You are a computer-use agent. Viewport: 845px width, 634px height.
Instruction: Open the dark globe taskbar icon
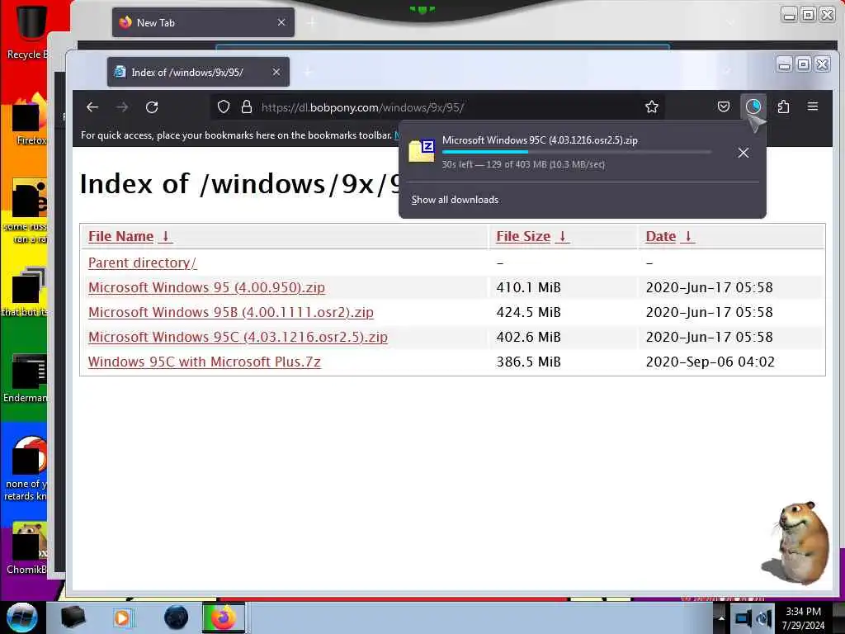pyautogui.click(x=176, y=617)
